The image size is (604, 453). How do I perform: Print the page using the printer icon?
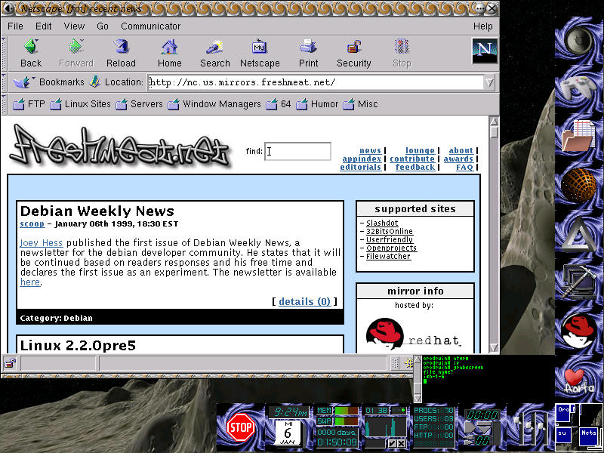pyautogui.click(x=308, y=48)
